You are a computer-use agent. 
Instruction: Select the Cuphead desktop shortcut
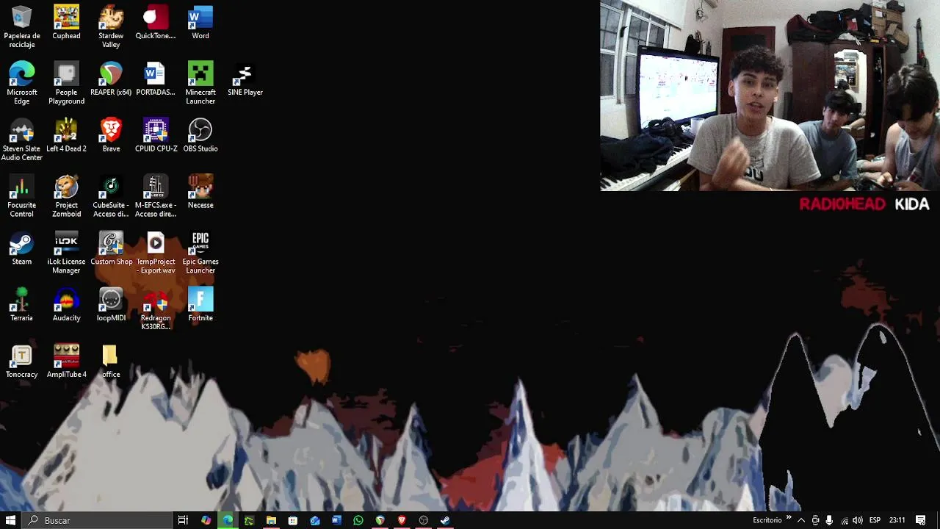tap(66, 23)
